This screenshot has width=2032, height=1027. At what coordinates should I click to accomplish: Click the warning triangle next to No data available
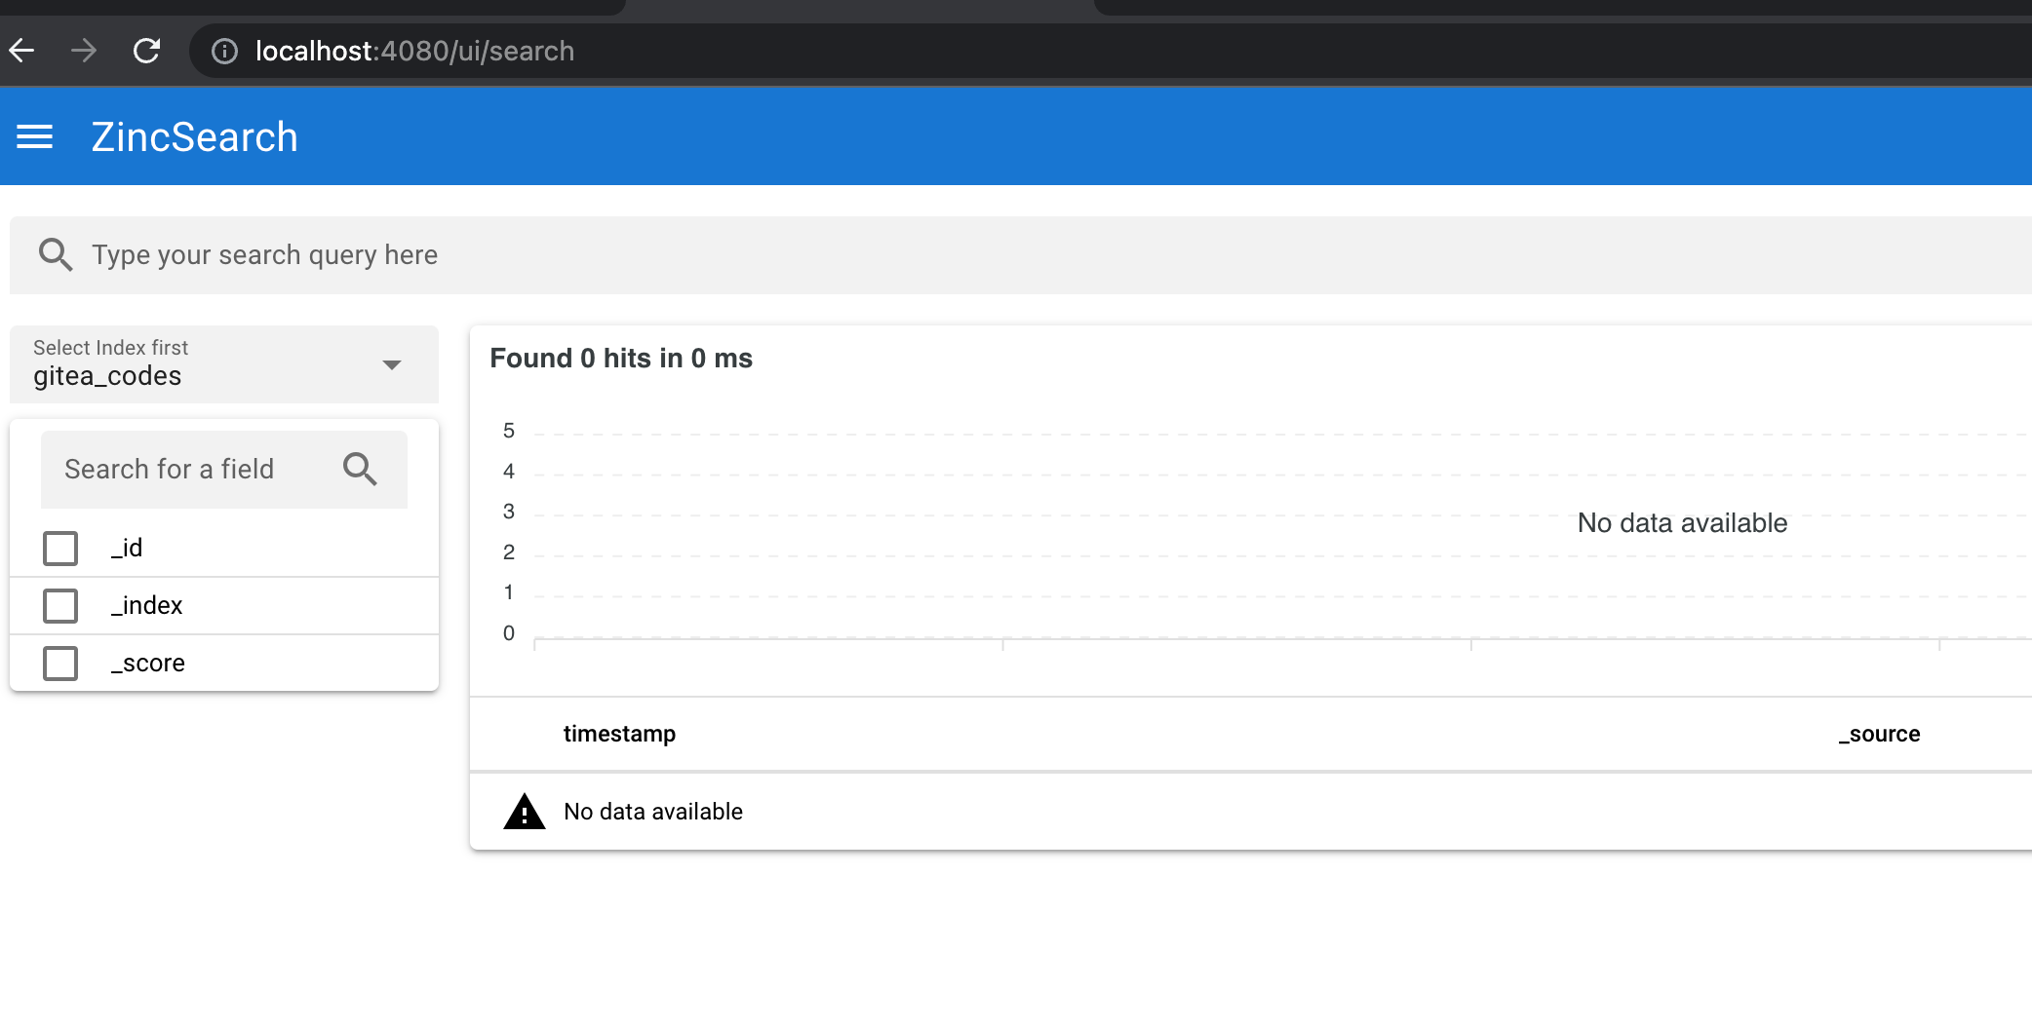point(524,811)
